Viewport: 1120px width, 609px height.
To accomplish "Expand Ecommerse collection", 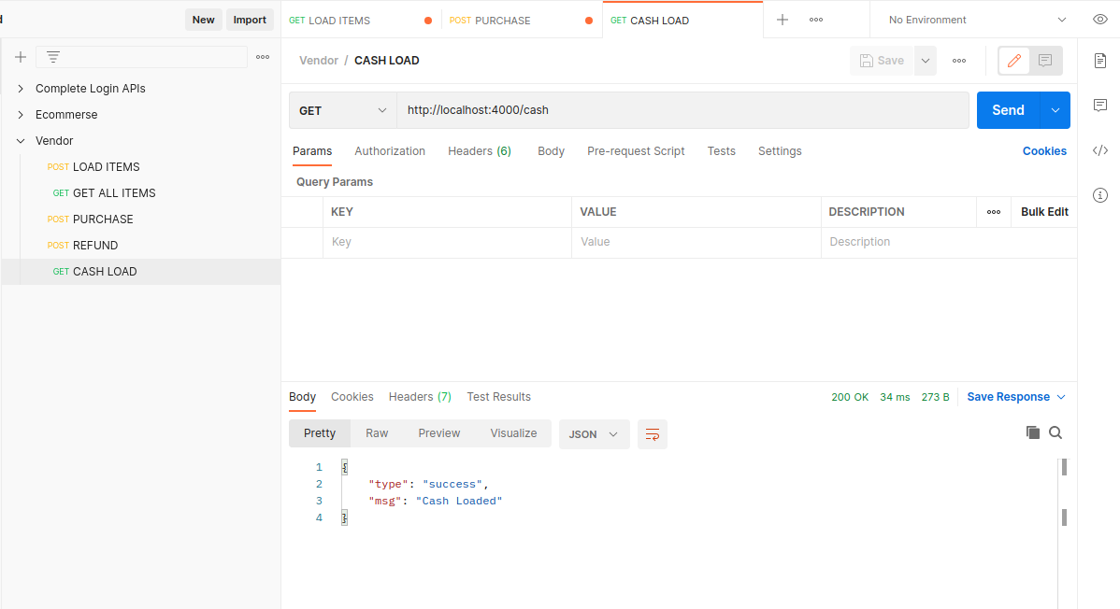I will [21, 114].
